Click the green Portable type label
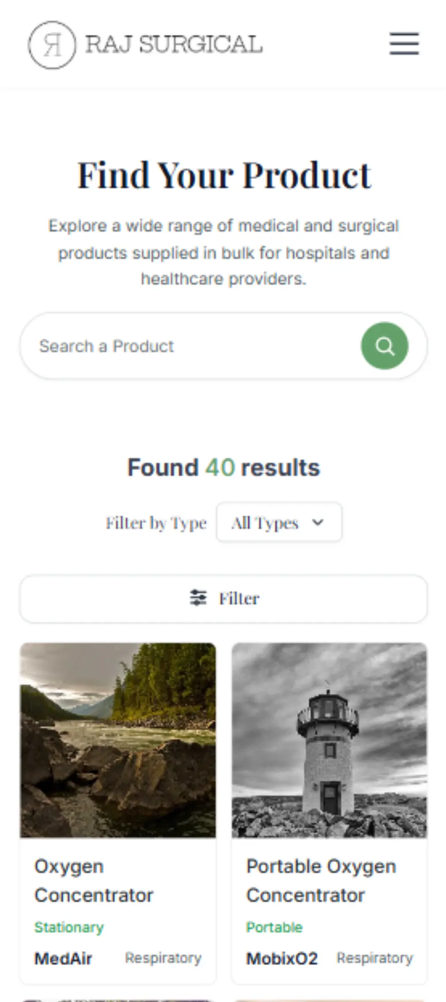The height and width of the screenshot is (1002, 446). [x=274, y=927]
